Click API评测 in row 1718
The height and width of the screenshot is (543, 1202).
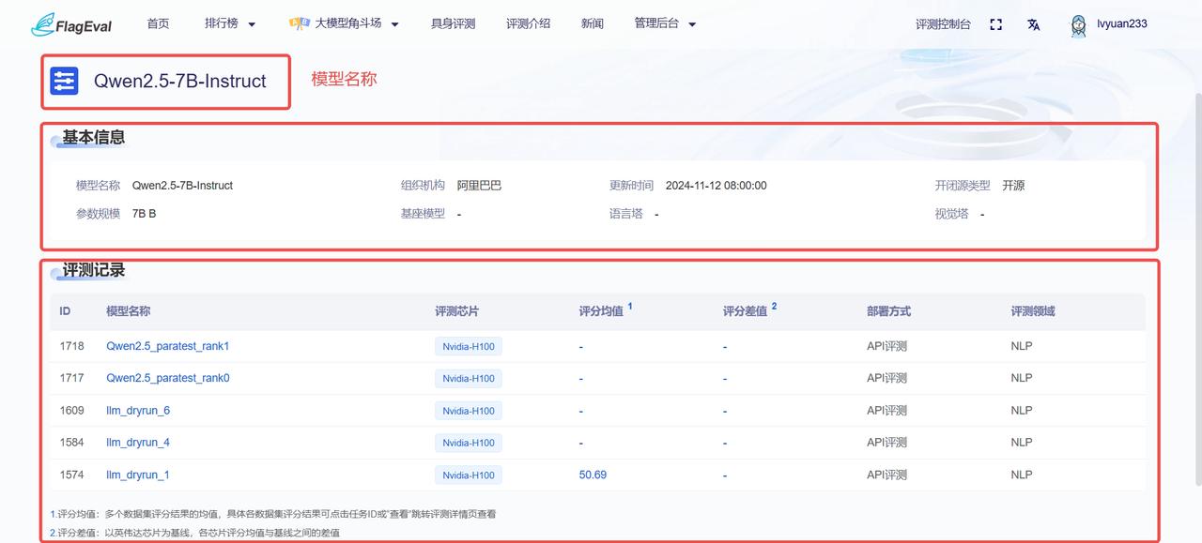(886, 346)
